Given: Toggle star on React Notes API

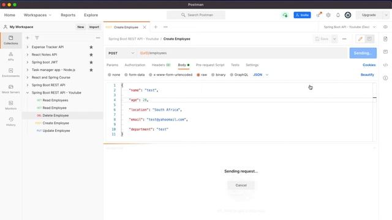Looking at the screenshot, I should pyautogui.click(x=91, y=54).
